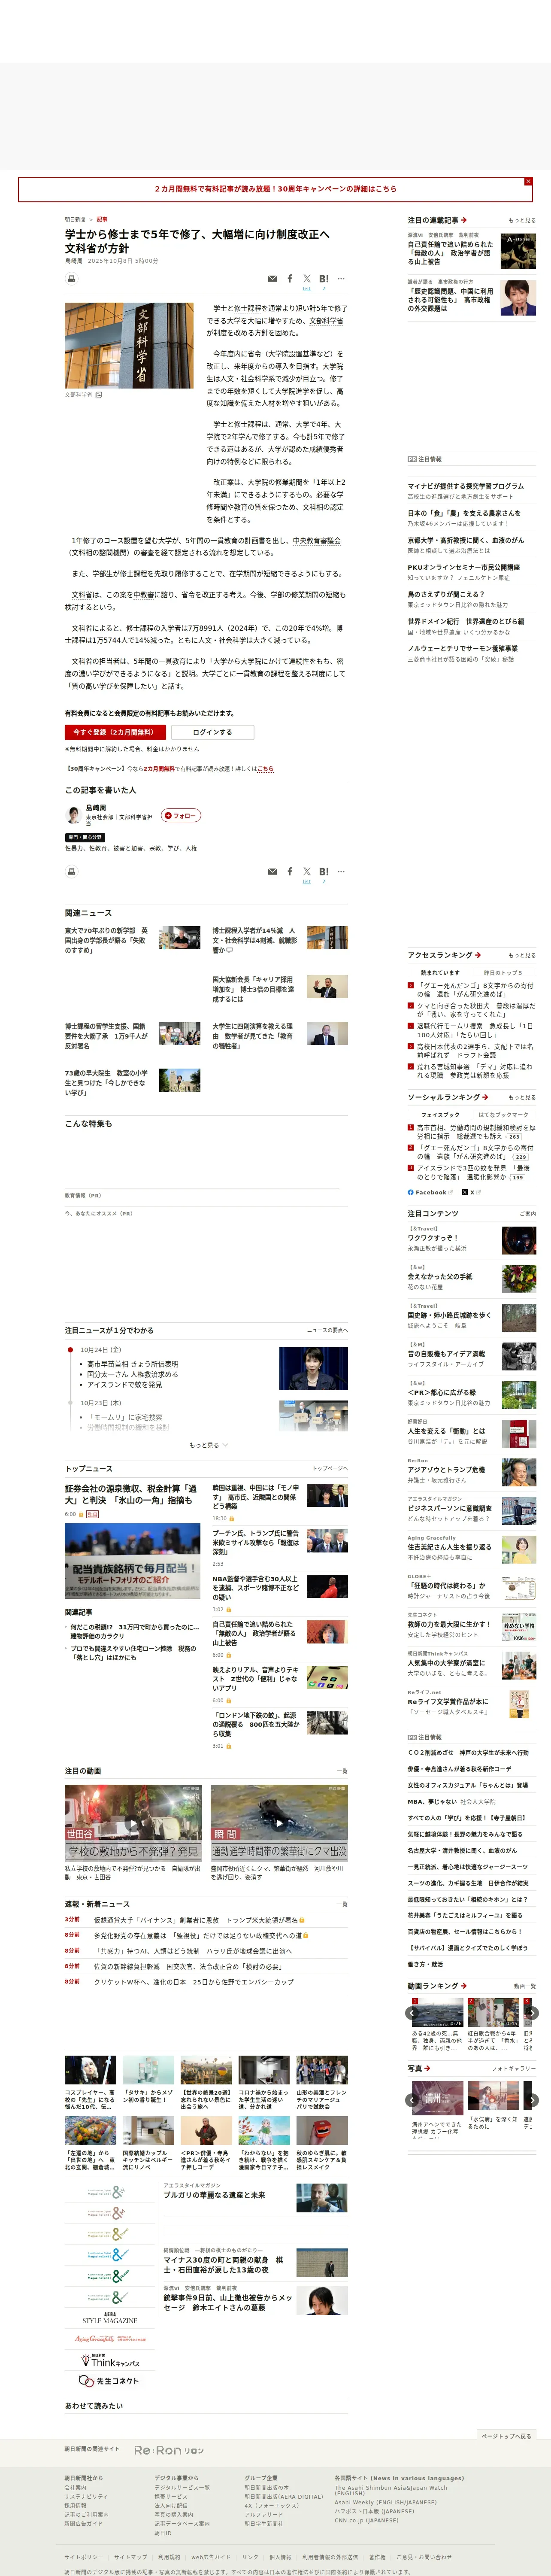Click ページトップへ戻る button

[x=506, y=2435]
